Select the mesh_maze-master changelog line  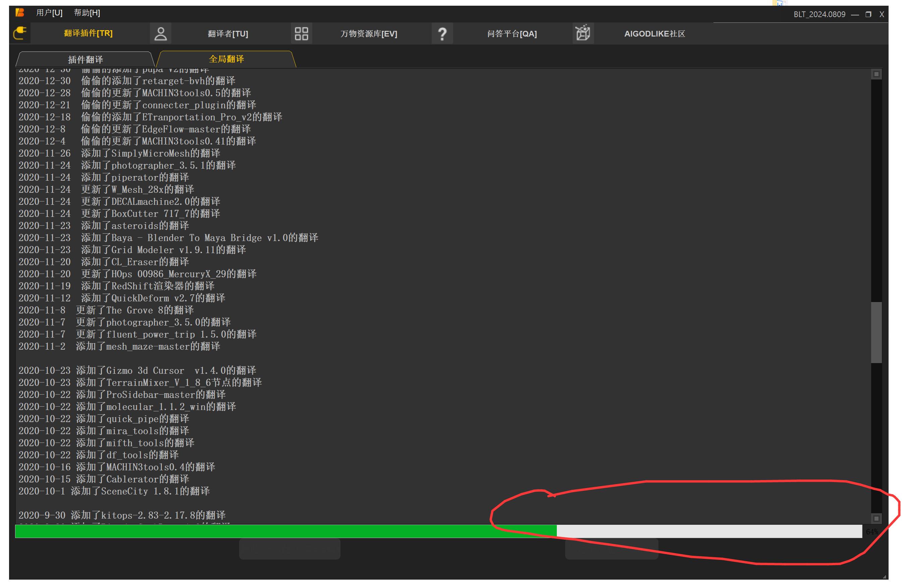pos(119,347)
